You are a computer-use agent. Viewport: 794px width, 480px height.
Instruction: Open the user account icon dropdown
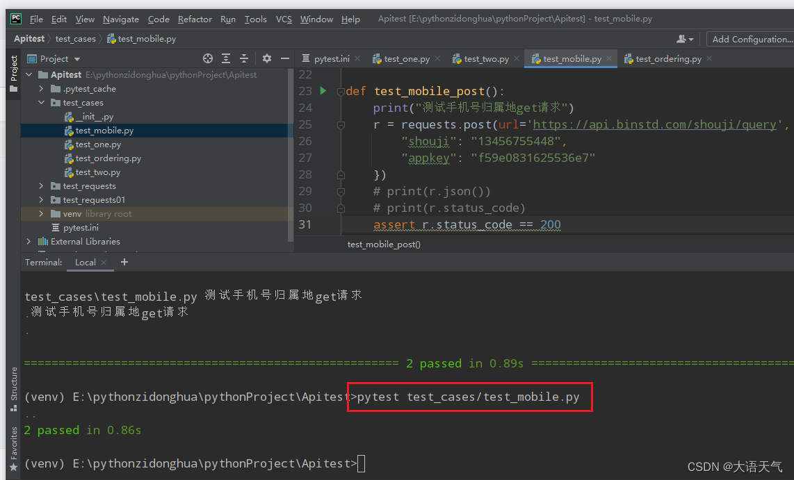(x=685, y=39)
